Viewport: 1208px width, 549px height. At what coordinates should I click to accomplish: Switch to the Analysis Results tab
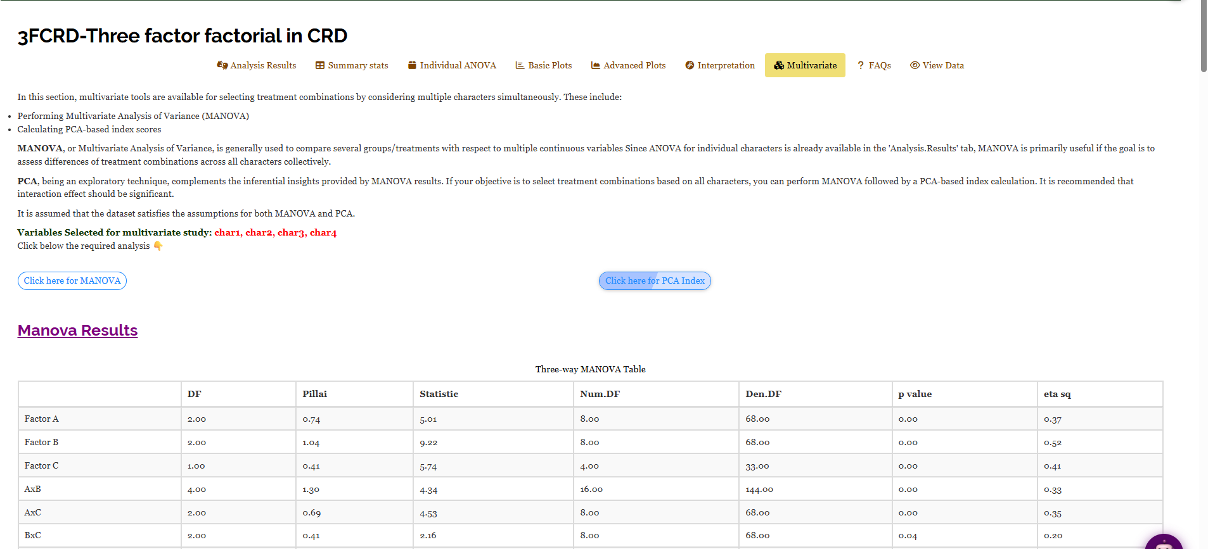pyautogui.click(x=257, y=65)
